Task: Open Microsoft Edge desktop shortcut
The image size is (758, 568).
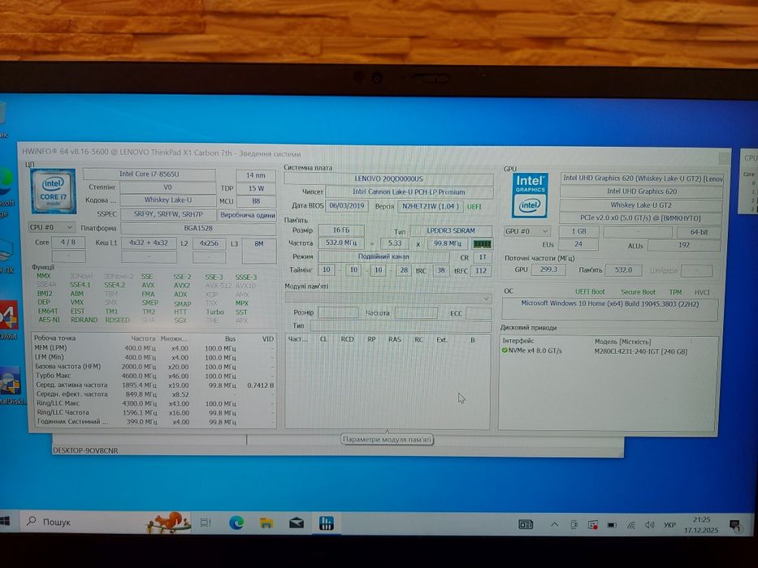Action: (x=6, y=191)
